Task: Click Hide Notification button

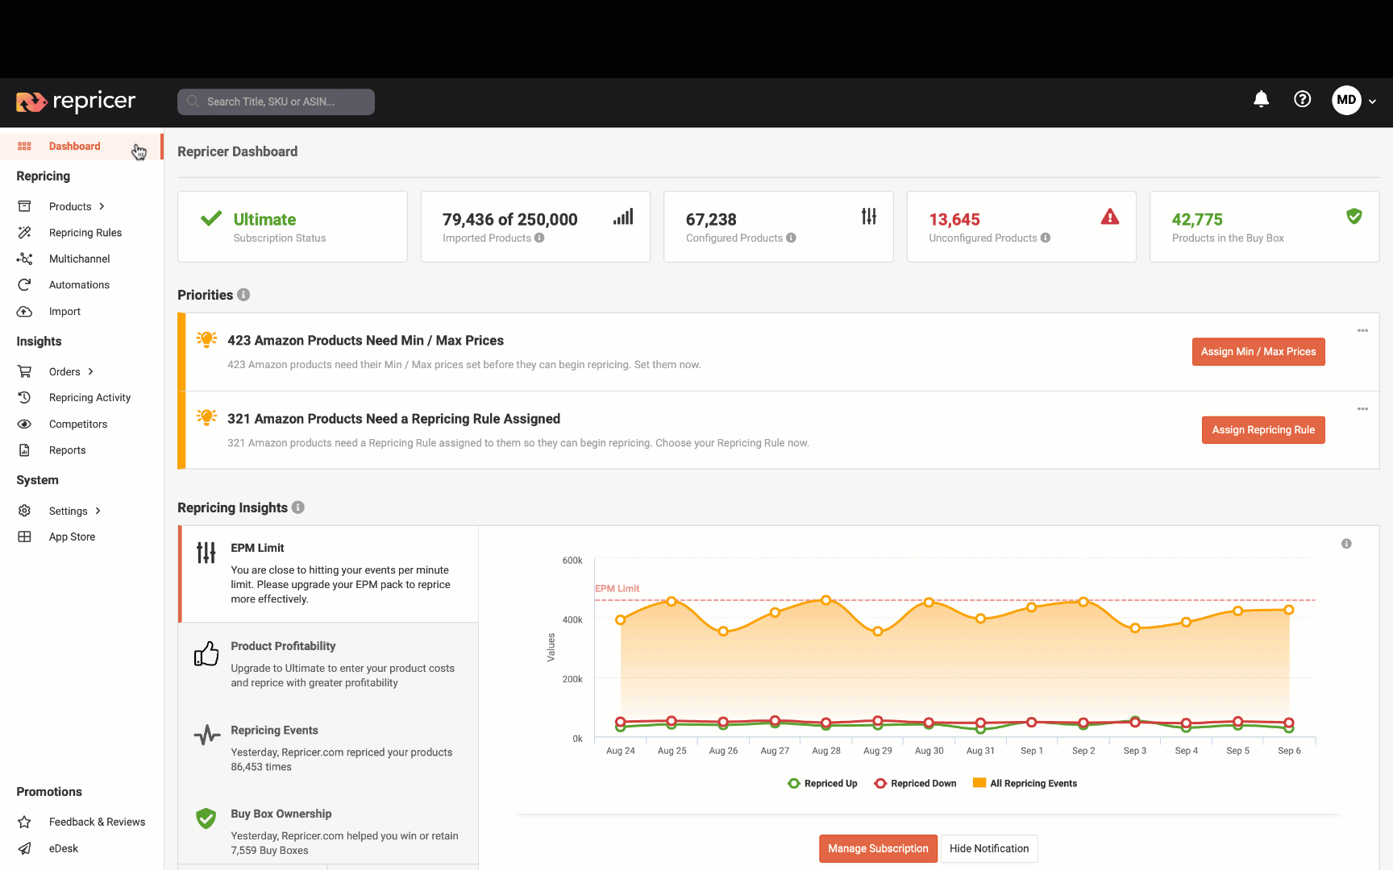Action: coord(989,849)
